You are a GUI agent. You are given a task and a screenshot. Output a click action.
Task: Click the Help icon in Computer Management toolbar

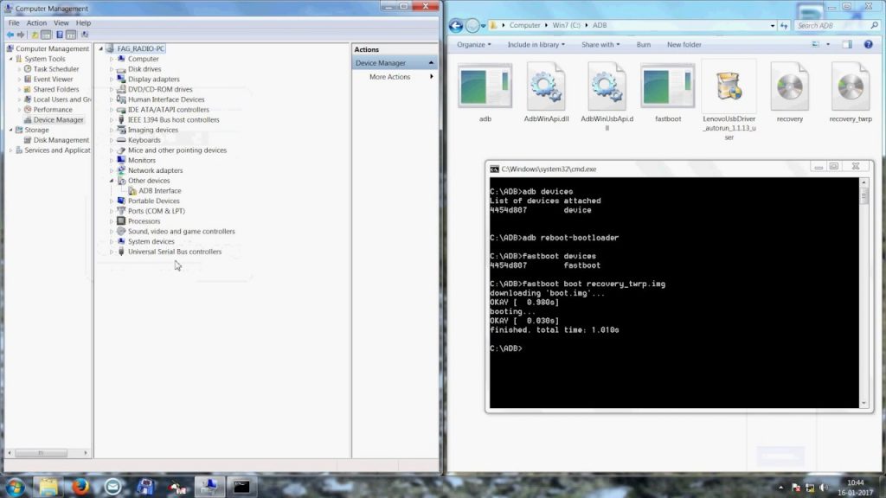coord(60,35)
